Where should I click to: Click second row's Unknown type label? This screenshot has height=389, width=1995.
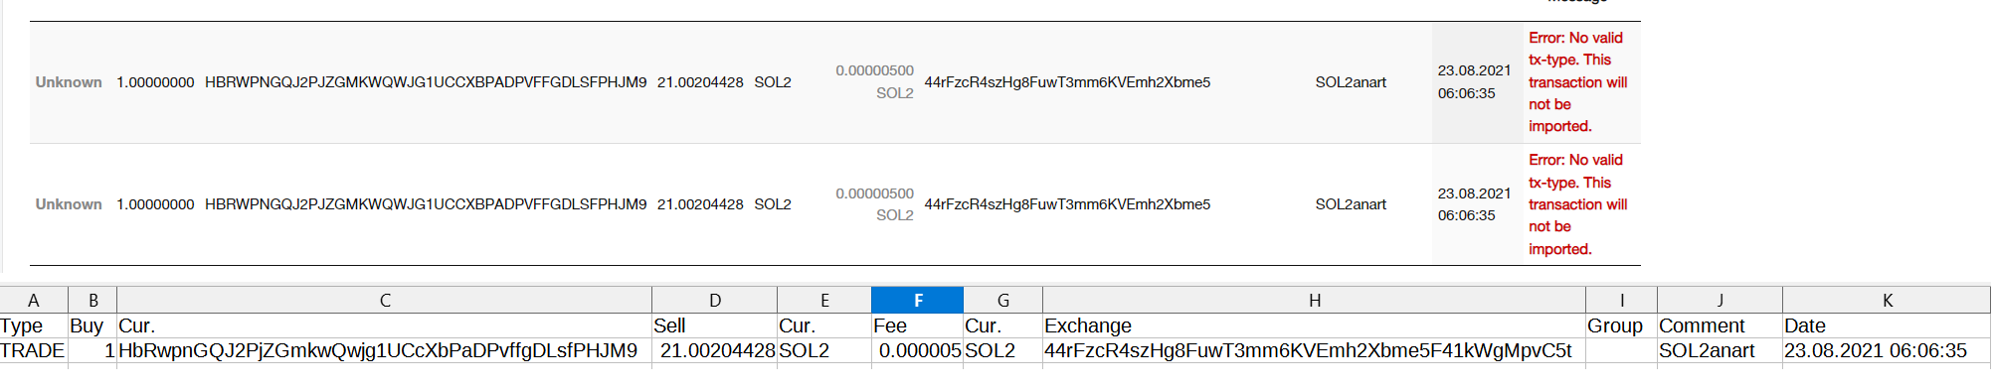pyautogui.click(x=69, y=204)
